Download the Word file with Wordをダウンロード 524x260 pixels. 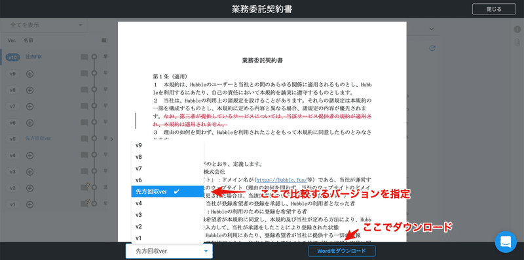pos(341,251)
